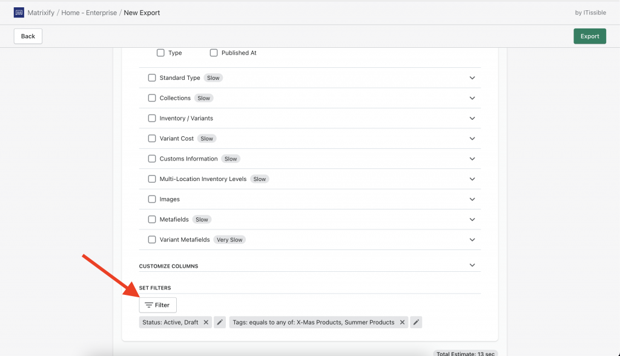The image size is (620, 356).
Task: Expand the Customize Columns section
Action: tap(472, 265)
